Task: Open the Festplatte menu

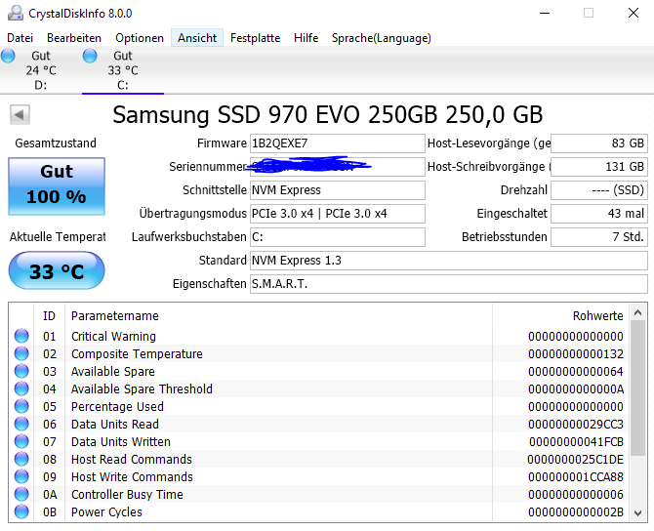Action: [255, 38]
